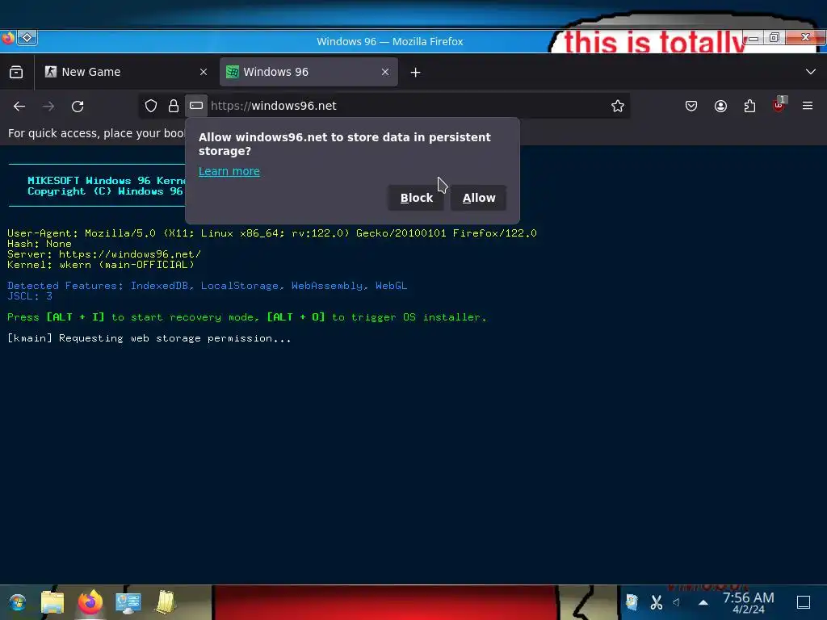
Task: Go back with the back arrow
Action: point(19,107)
